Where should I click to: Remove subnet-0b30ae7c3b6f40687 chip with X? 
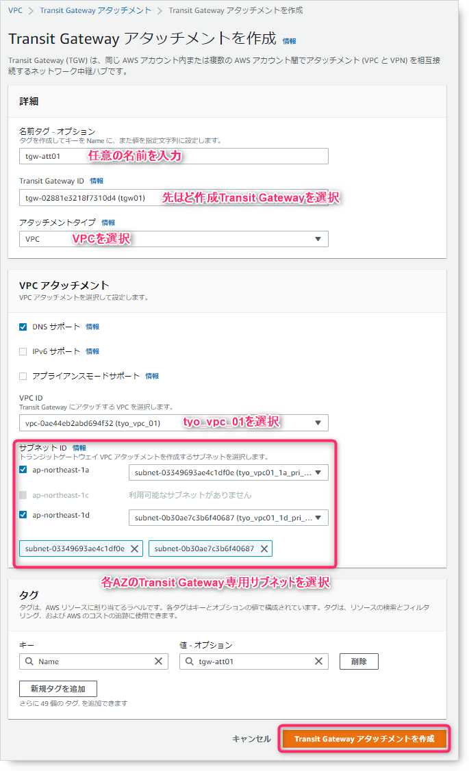pos(264,548)
